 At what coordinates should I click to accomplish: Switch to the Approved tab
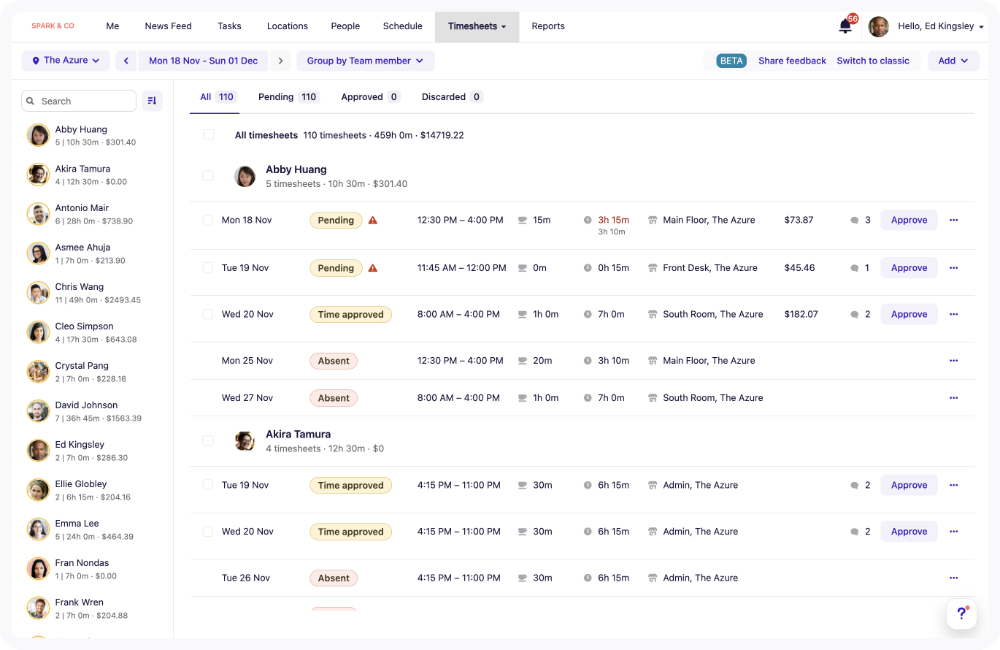pos(371,97)
